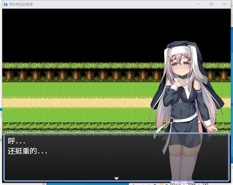
Task: Click the window title 修女莉兹的受难
Action: pyautogui.click(x=21, y=4)
